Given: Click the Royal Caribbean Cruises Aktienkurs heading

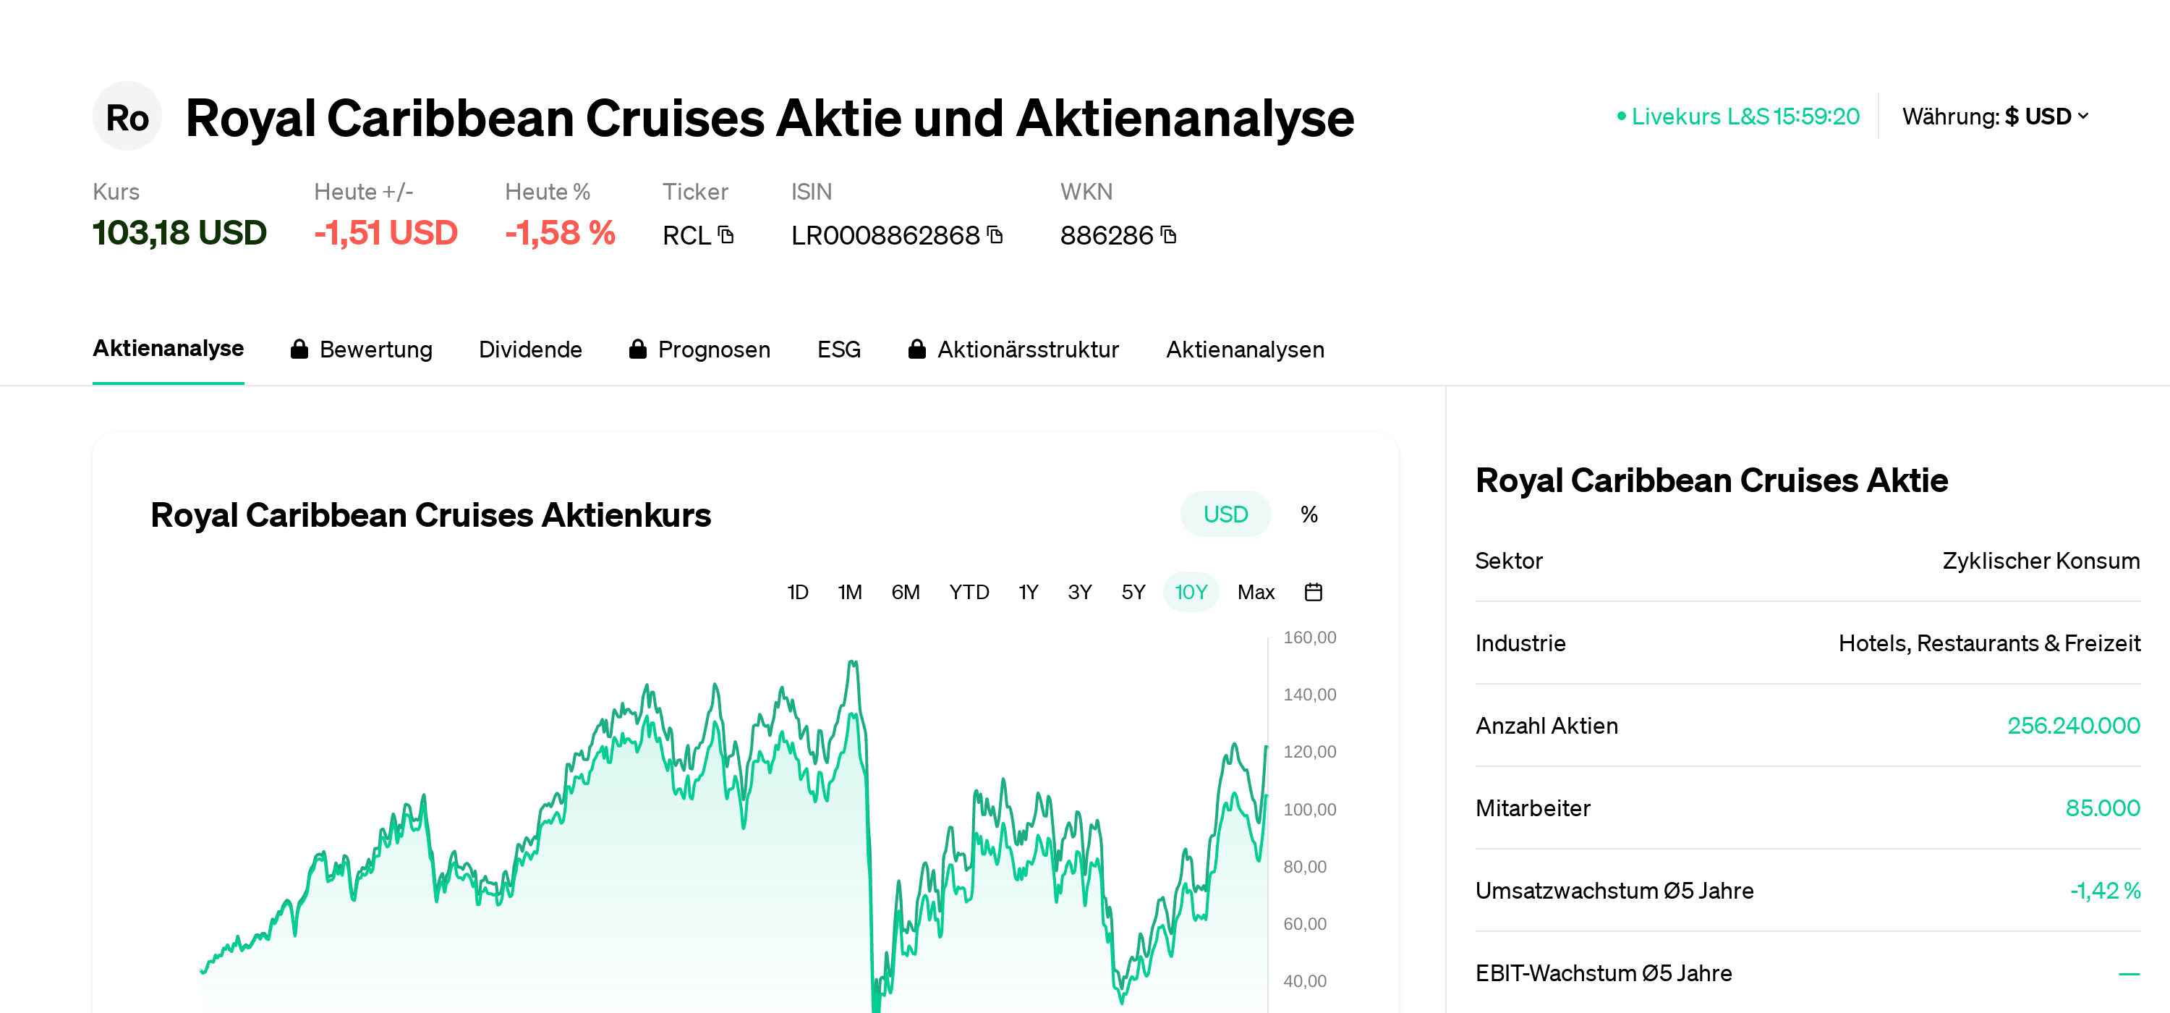Looking at the screenshot, I should pyautogui.click(x=430, y=515).
